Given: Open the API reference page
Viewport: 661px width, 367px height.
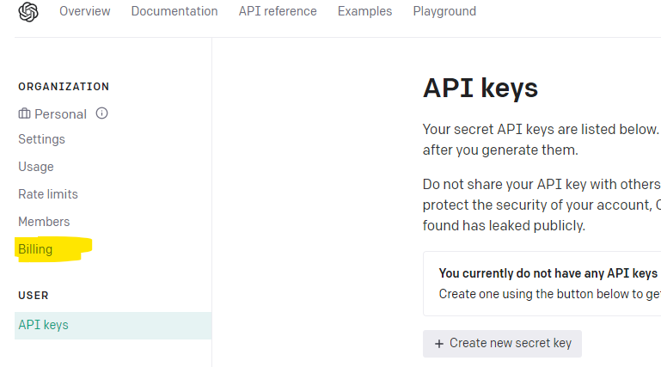Looking at the screenshot, I should 278,11.
